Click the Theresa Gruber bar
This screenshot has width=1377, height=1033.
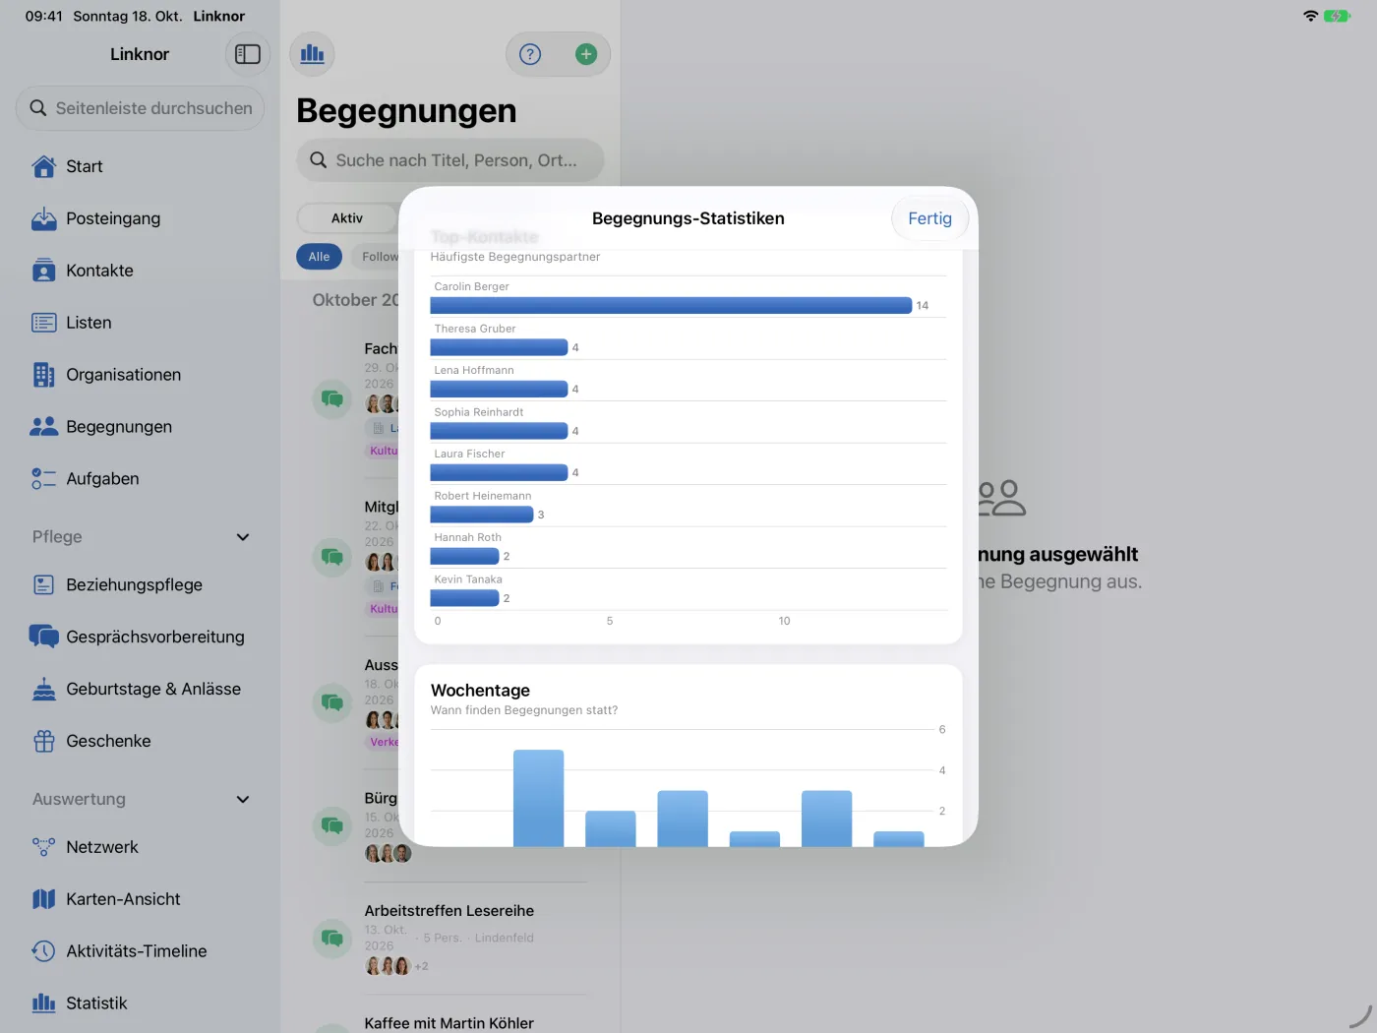[x=499, y=347]
